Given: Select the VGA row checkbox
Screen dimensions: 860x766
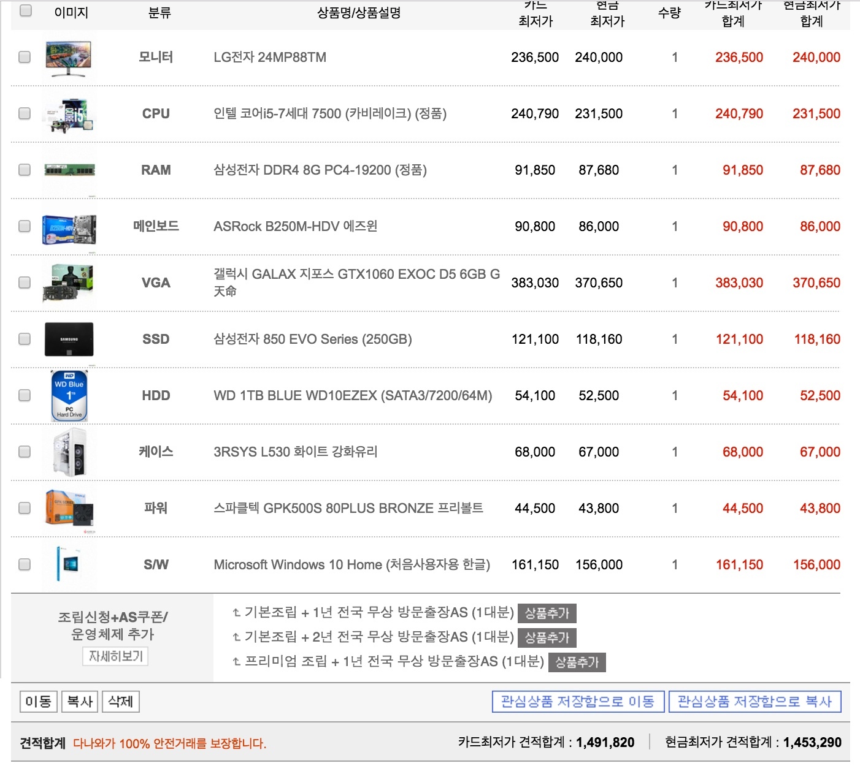Looking at the screenshot, I should coord(25,283).
